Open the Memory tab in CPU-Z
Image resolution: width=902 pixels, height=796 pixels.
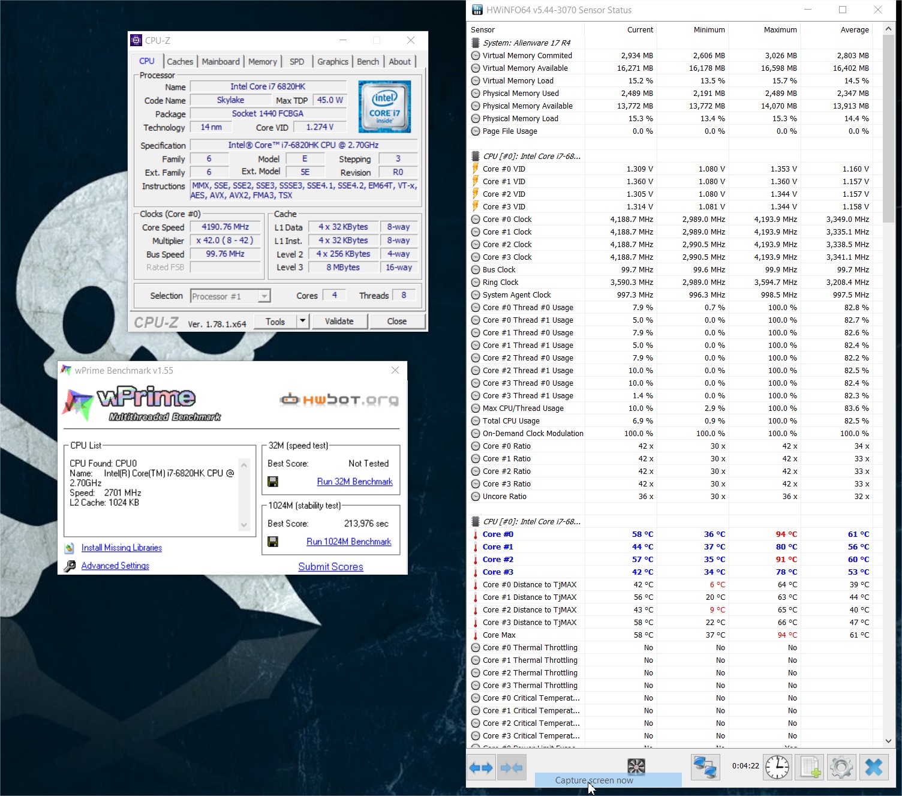(263, 61)
